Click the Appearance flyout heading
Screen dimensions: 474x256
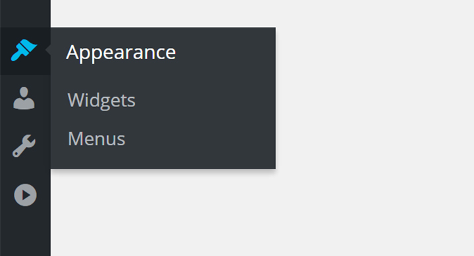pyautogui.click(x=121, y=53)
